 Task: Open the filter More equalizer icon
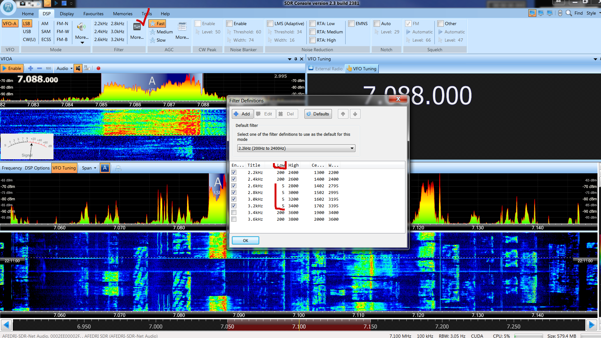[x=137, y=27]
